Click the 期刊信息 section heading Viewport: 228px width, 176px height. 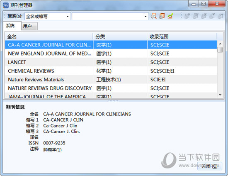[15, 107]
